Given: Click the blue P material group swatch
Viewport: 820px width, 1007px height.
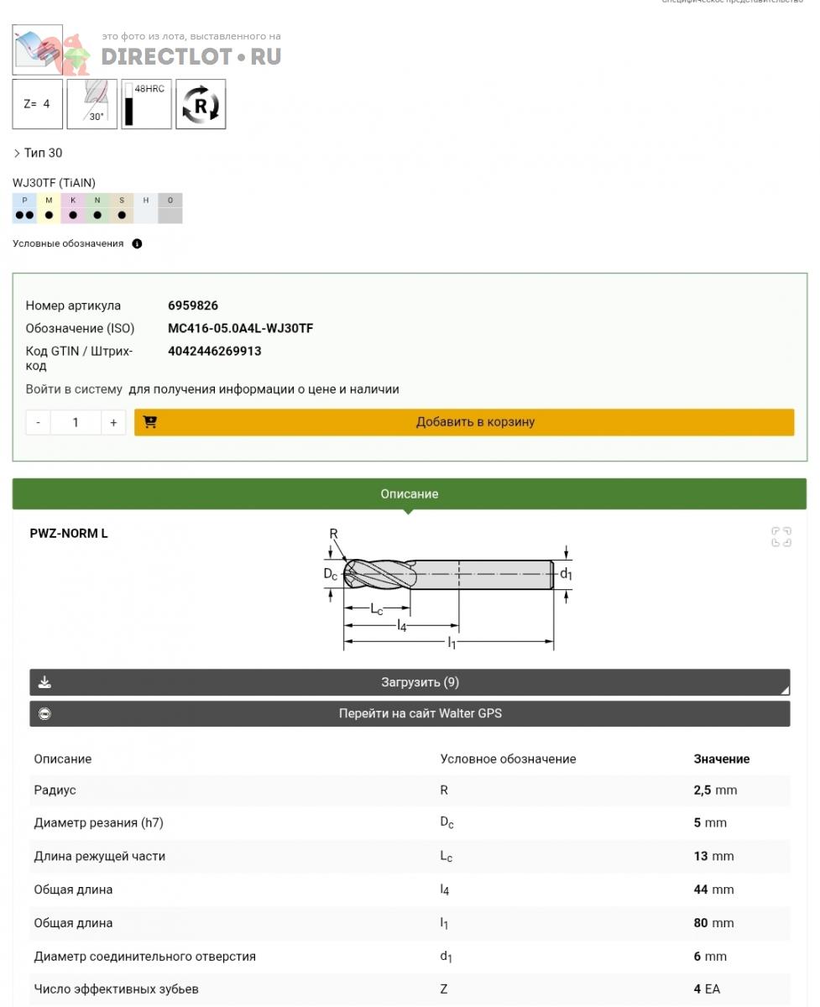Looking at the screenshot, I should (x=24, y=208).
